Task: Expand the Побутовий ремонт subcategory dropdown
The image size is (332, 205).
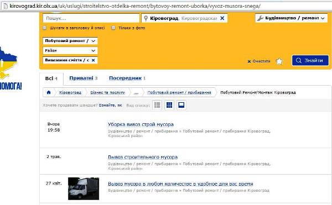Action: coord(70,41)
